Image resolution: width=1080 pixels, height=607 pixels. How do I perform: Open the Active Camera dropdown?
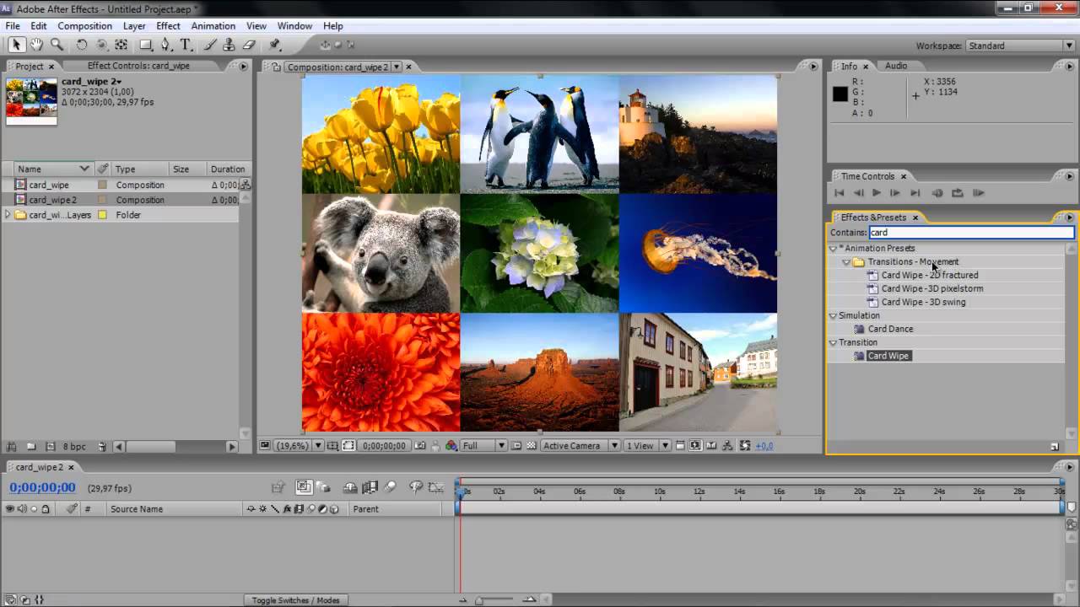580,445
